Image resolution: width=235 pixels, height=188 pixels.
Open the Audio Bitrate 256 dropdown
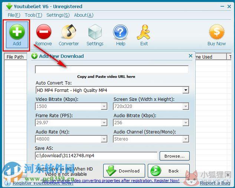click(x=186, y=123)
